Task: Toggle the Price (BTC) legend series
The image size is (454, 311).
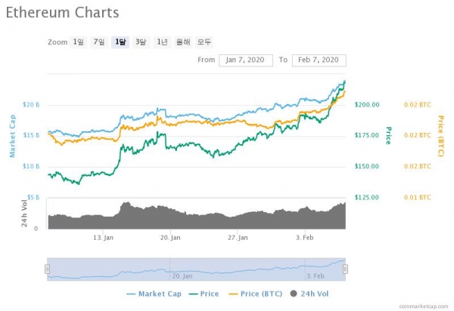Action: [256, 294]
